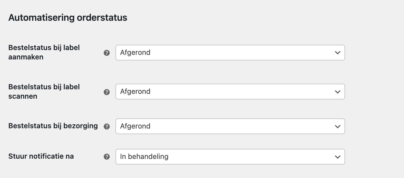Click the help icon next to Bestelstatus bij bezorging
The image size is (404, 178).
[x=107, y=126]
